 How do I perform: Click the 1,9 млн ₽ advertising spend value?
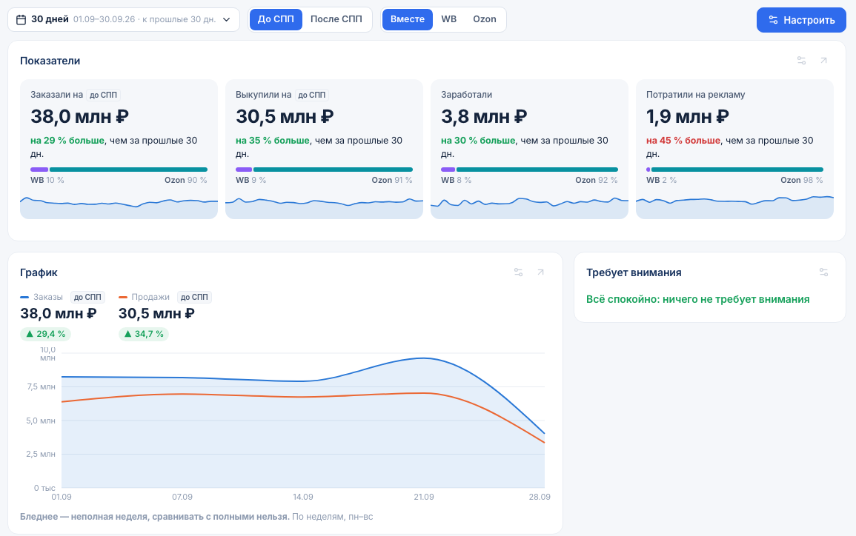point(688,116)
